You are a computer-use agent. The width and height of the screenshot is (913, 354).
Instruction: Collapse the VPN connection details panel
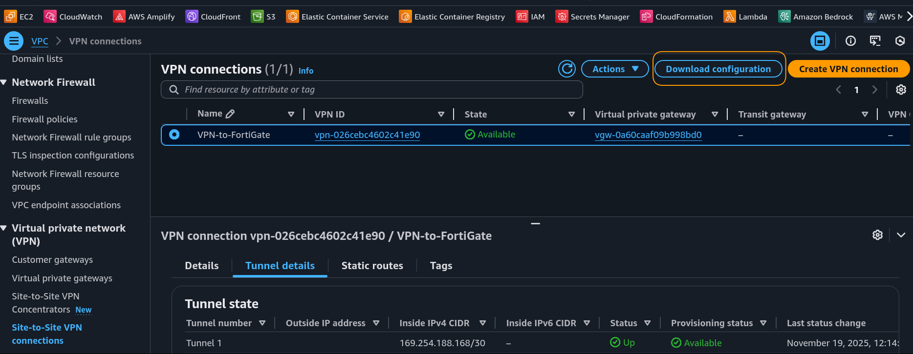point(901,235)
